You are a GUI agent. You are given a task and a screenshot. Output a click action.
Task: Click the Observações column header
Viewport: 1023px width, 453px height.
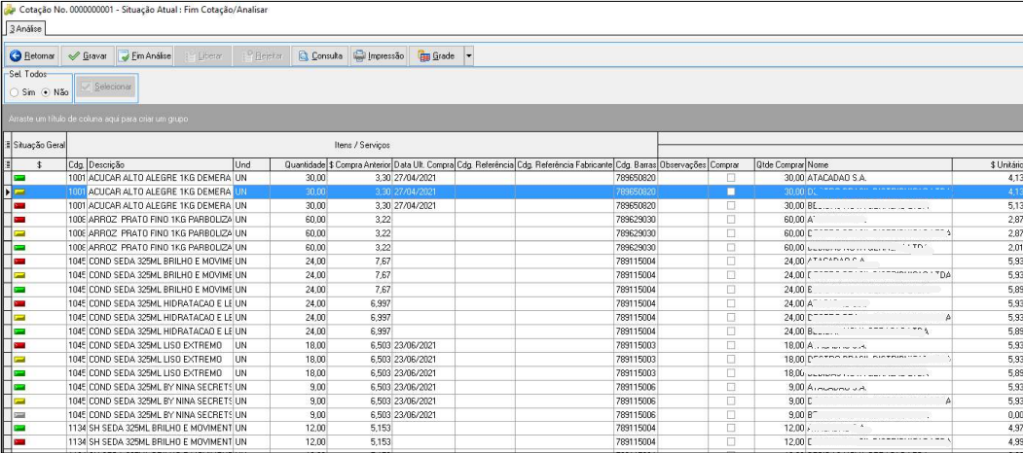(x=683, y=164)
